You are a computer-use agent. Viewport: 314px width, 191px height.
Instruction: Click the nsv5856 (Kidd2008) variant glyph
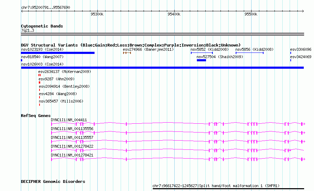tap(249, 53)
